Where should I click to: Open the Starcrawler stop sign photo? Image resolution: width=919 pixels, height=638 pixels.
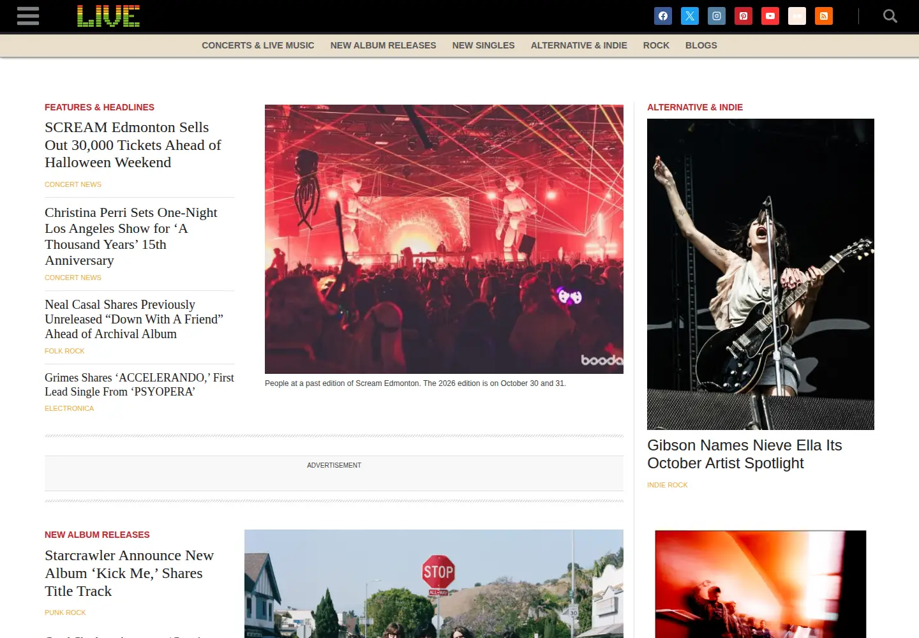434,584
